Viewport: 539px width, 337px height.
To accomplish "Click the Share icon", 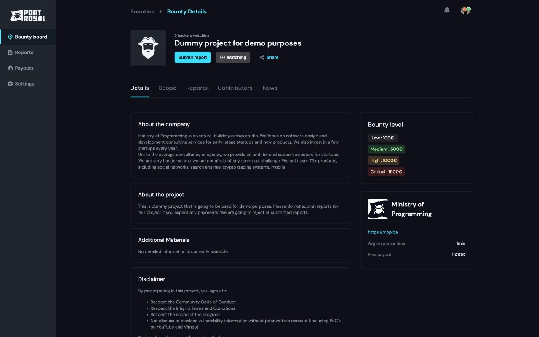I will [x=262, y=57].
